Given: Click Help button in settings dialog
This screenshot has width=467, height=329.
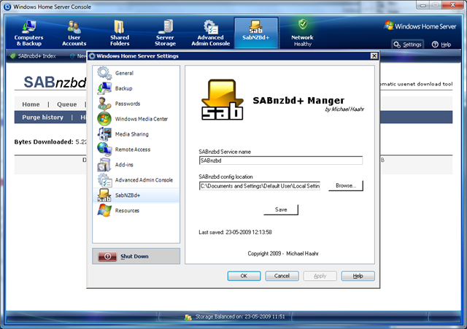Looking at the screenshot, I should [358, 276].
